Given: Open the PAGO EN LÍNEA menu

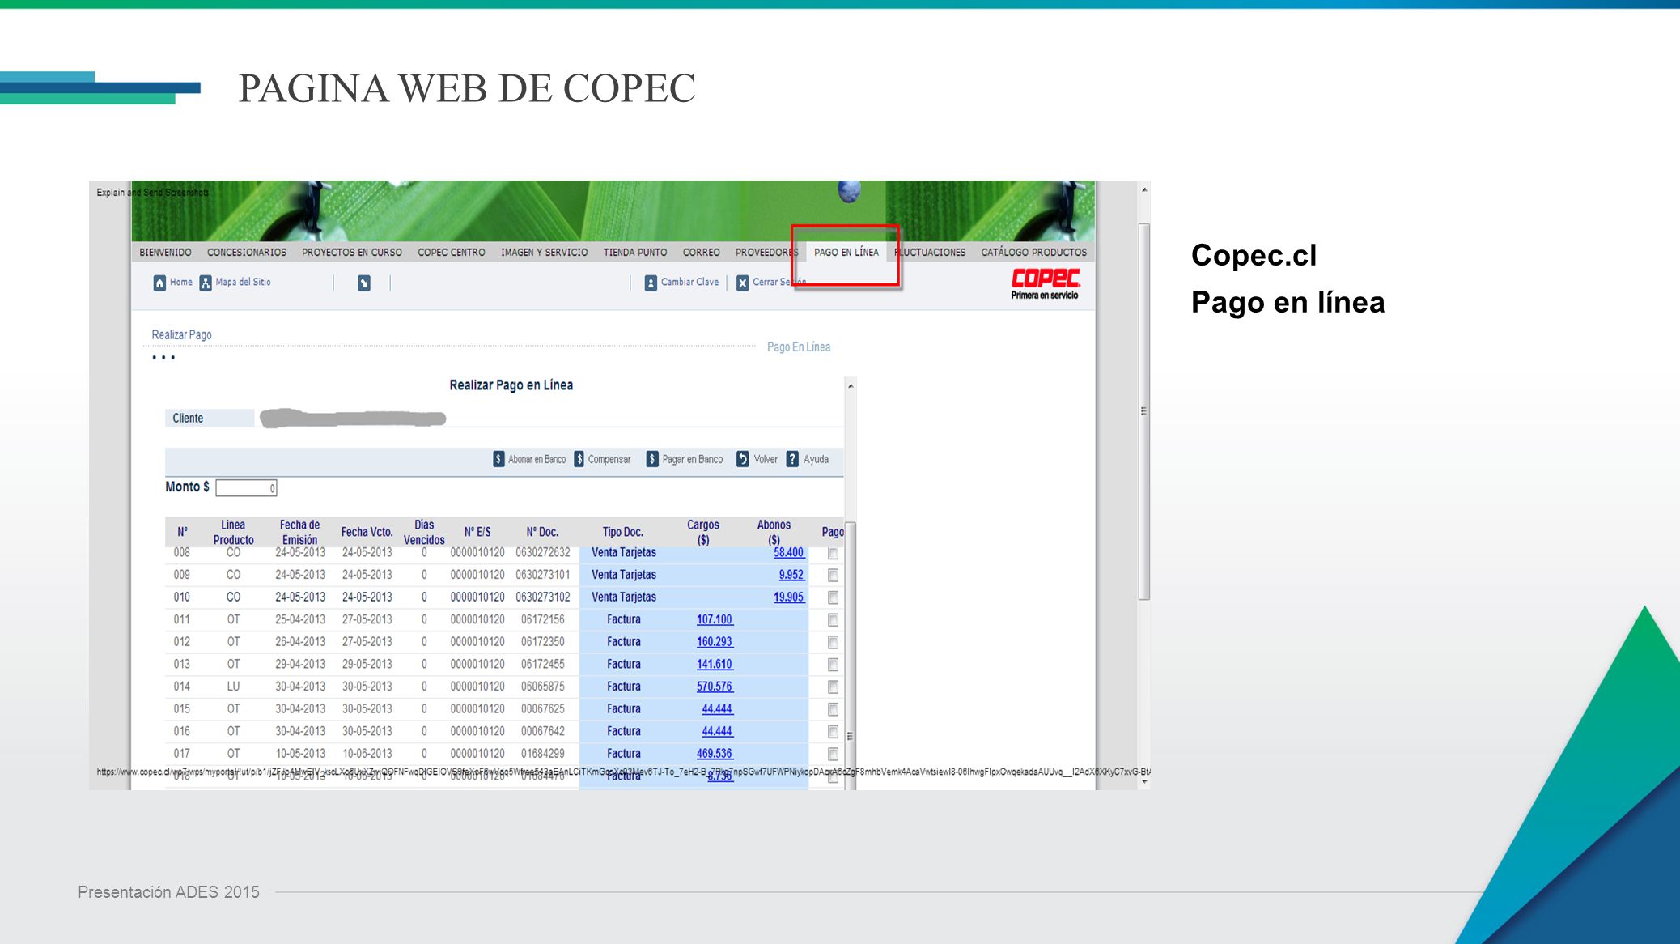Looking at the screenshot, I should click(846, 253).
